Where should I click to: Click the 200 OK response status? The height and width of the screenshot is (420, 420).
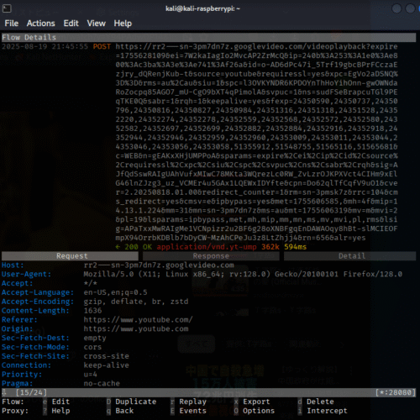point(138,247)
